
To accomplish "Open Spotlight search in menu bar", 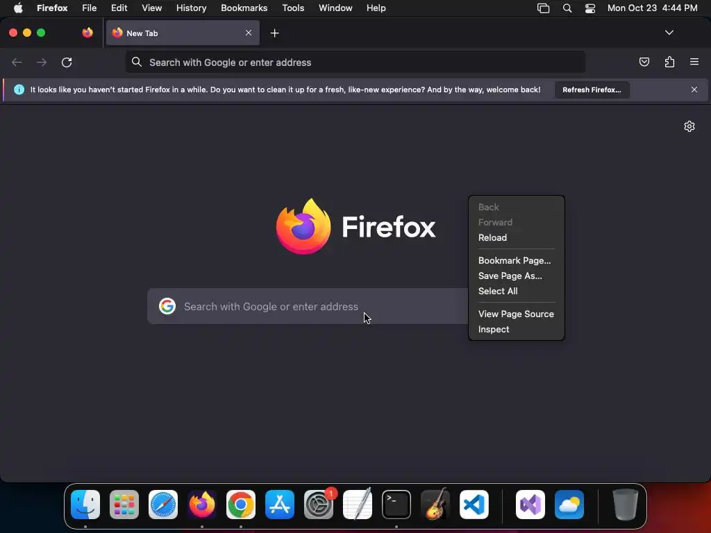I will point(567,8).
